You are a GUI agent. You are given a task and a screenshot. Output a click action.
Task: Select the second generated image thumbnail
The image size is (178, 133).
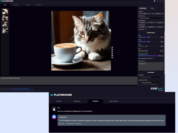tap(5, 18)
